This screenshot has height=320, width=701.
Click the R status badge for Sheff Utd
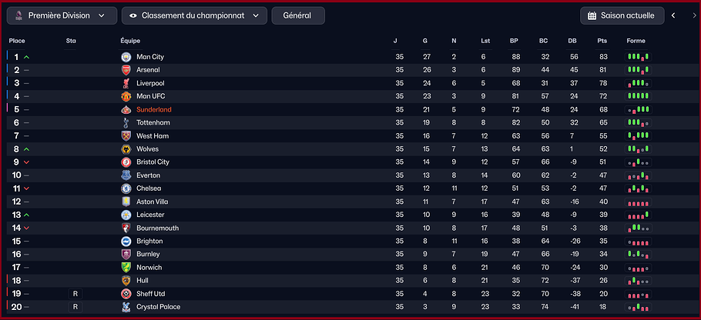coord(75,294)
